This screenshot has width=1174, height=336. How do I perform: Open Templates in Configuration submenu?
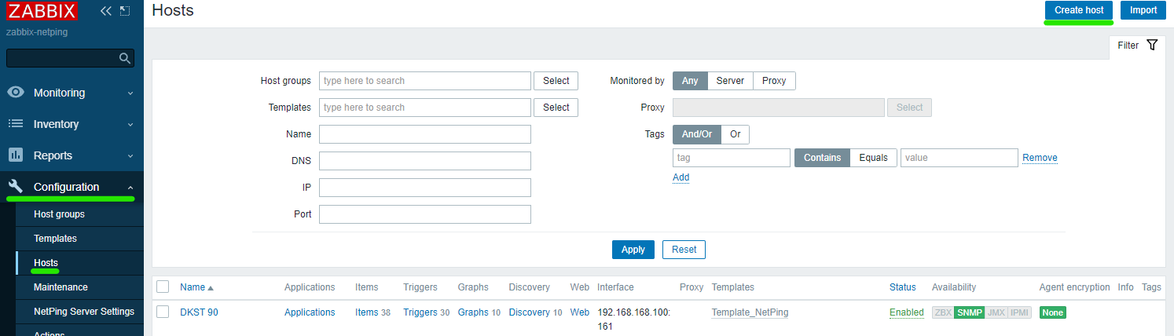click(x=55, y=239)
